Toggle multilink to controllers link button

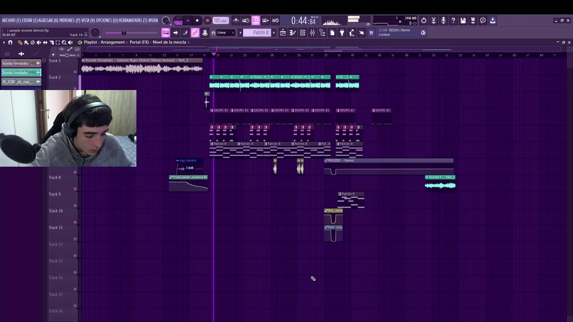pyautogui.click(x=195, y=33)
